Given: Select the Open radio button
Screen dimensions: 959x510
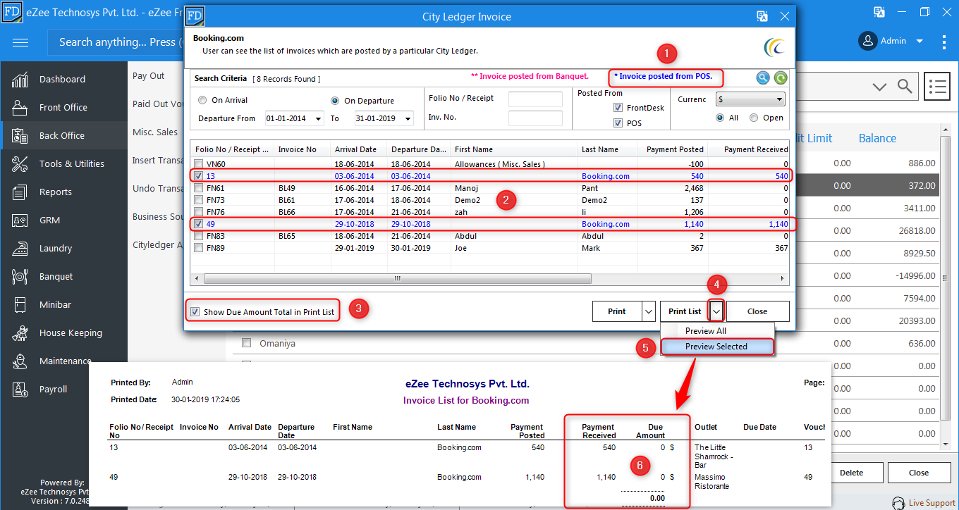Looking at the screenshot, I should pyautogui.click(x=754, y=118).
